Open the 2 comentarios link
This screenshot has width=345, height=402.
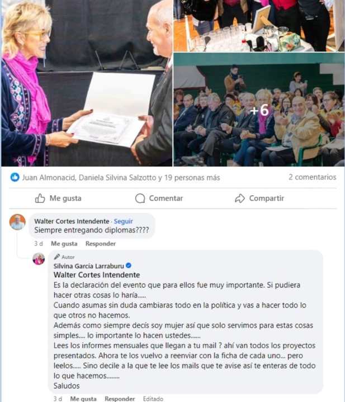(312, 177)
